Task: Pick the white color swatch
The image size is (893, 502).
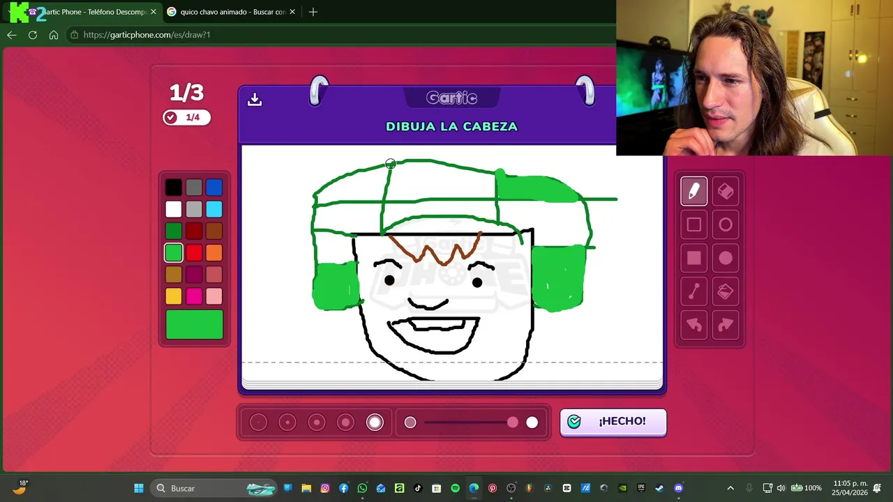Action: click(174, 208)
